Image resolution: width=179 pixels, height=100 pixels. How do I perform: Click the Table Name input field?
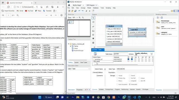click(x=121, y=54)
